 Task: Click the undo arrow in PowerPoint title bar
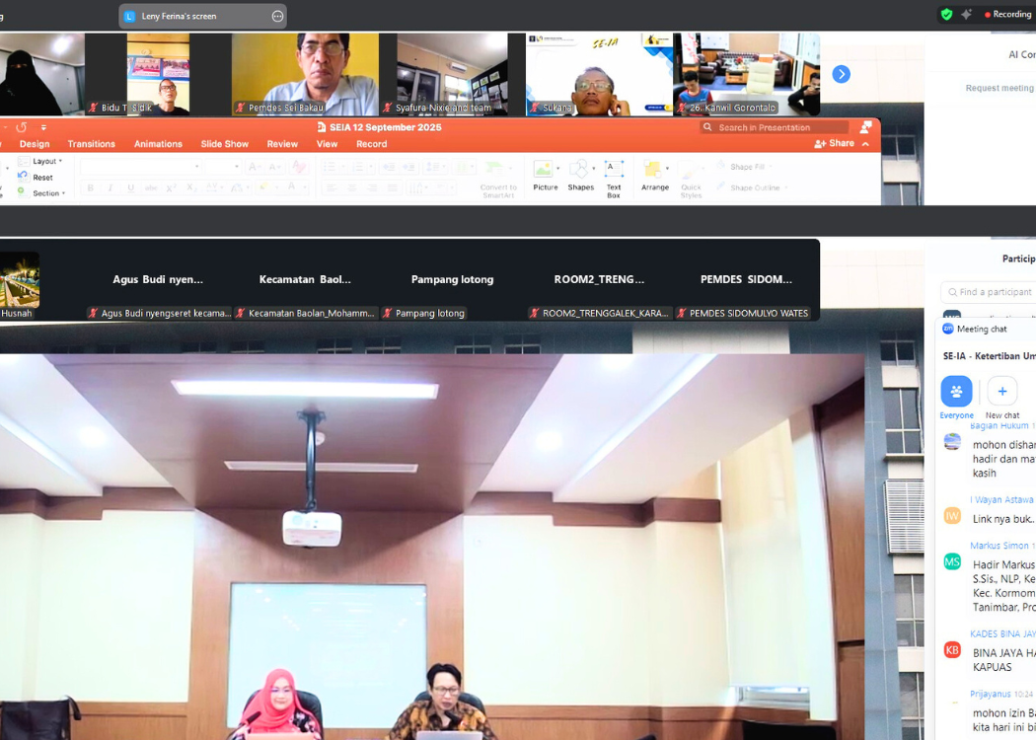(21, 127)
